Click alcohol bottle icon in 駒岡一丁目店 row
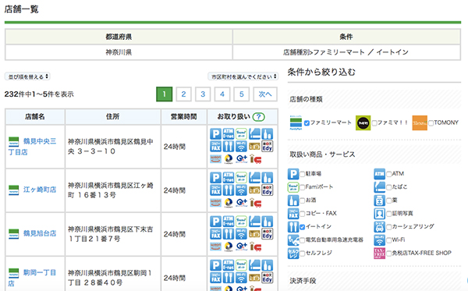The width and height of the screenshot is (468, 291). pyautogui.click(x=267, y=265)
